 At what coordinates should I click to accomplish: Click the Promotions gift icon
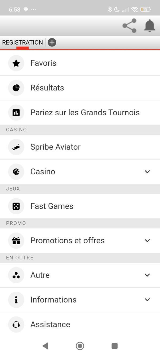(16, 240)
